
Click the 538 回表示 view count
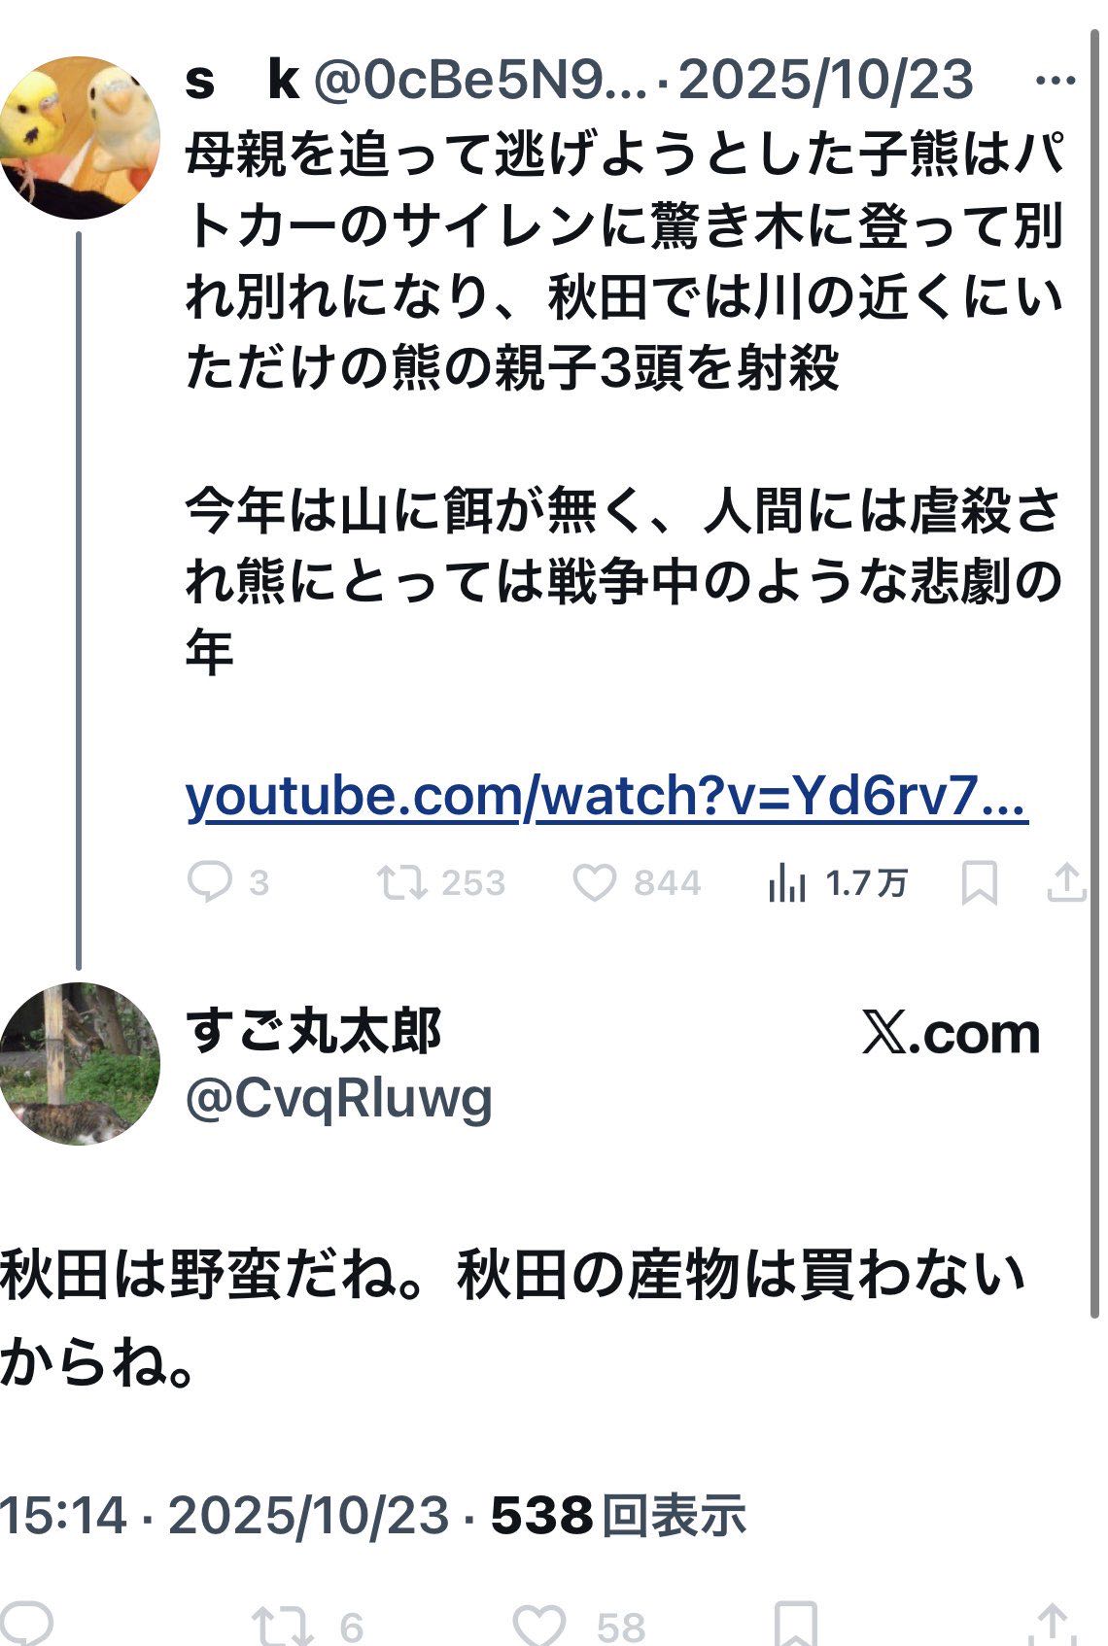point(619,1515)
